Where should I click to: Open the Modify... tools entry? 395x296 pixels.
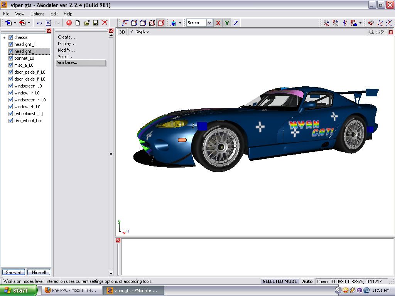66,50
